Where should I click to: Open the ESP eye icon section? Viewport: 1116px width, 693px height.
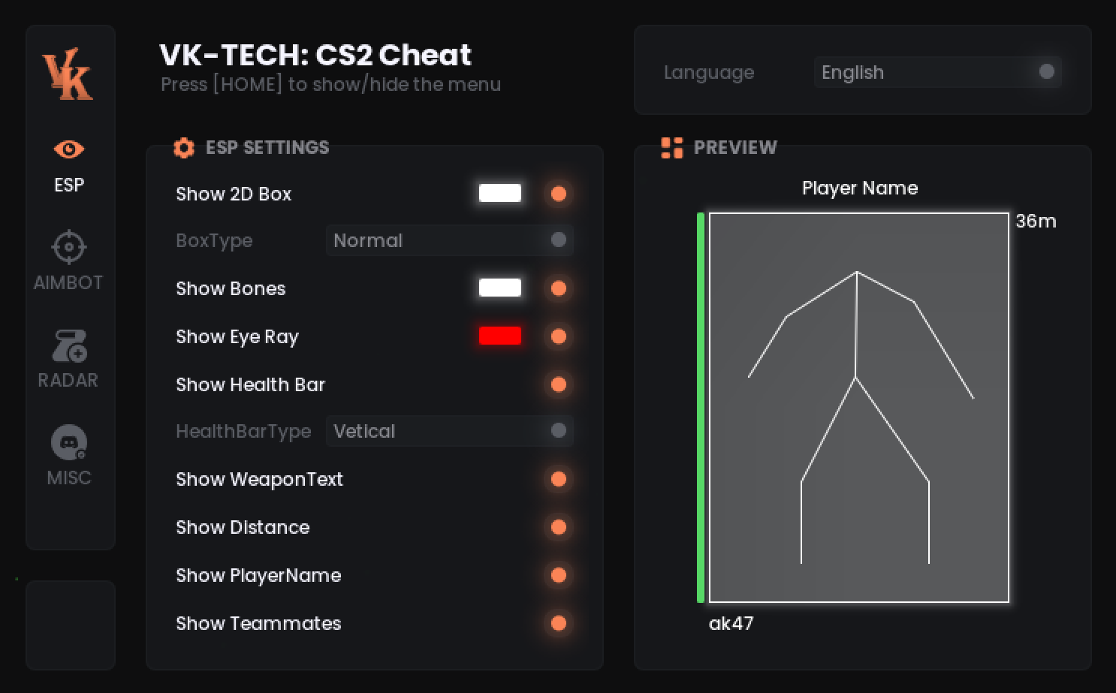[69, 149]
